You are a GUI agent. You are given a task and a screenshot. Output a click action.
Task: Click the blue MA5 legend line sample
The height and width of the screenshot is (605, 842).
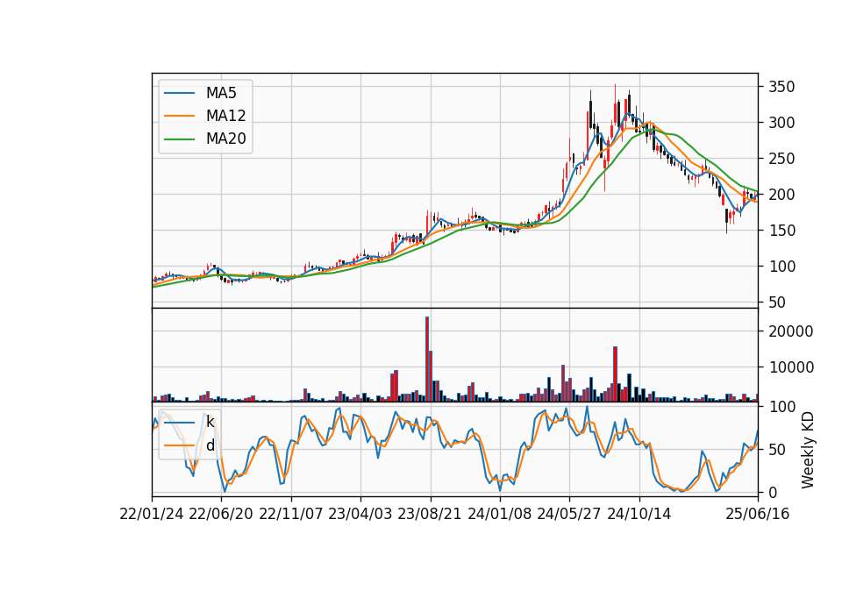click(179, 94)
